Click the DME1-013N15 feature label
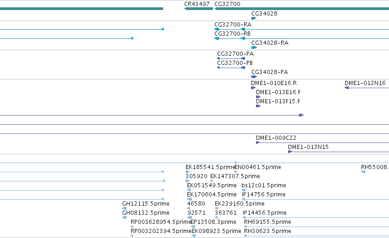The width and height of the screenshot is (389, 238). [x=308, y=147]
